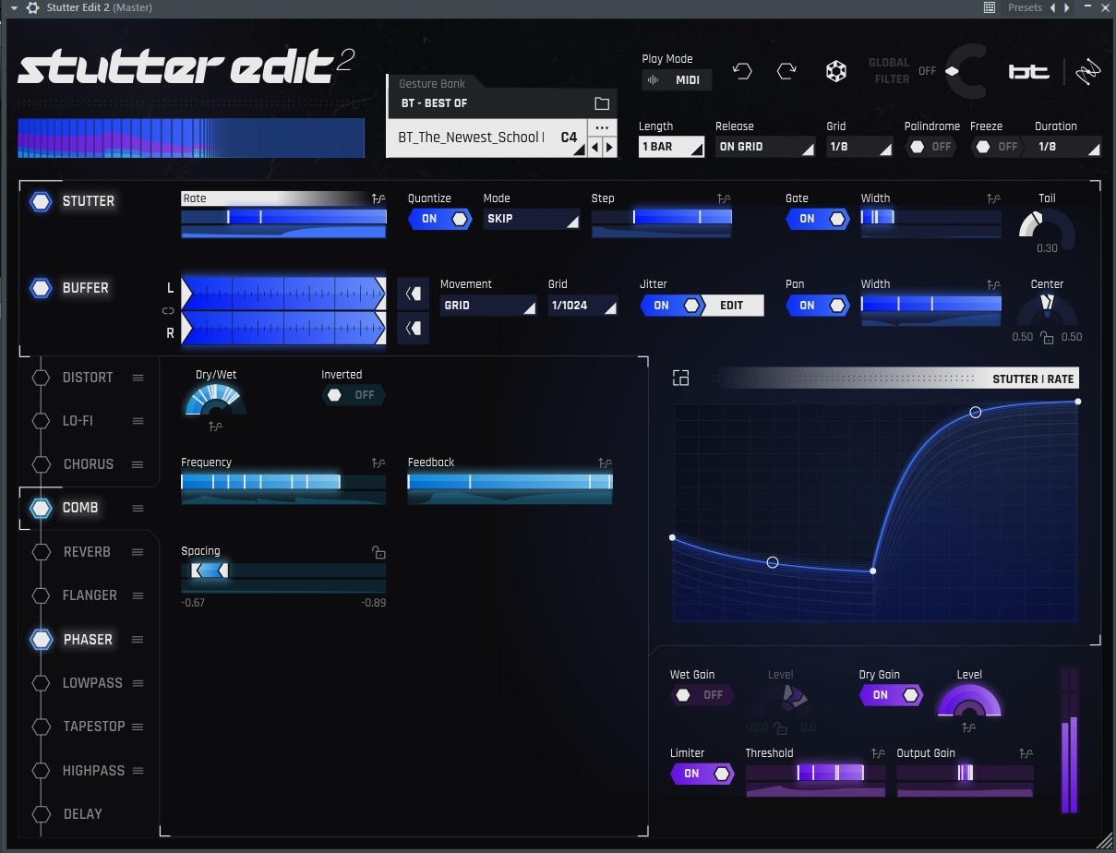Click the Step curve icon
The height and width of the screenshot is (853, 1116).
[x=725, y=198]
